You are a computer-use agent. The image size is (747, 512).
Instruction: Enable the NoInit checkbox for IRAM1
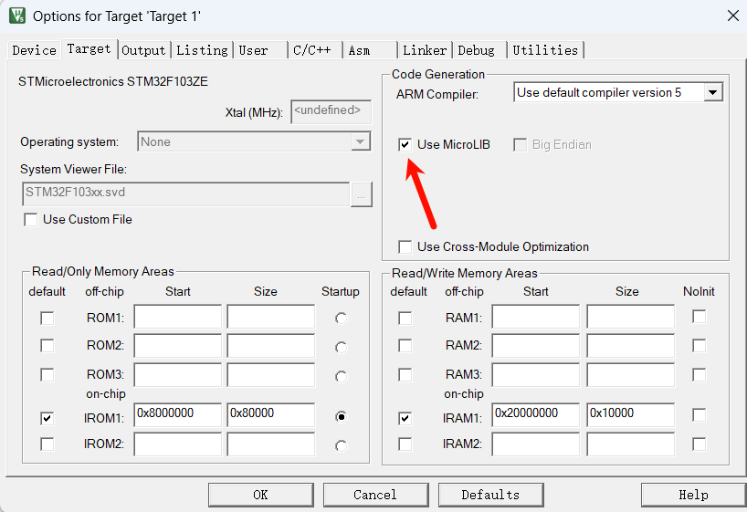pyautogui.click(x=699, y=415)
